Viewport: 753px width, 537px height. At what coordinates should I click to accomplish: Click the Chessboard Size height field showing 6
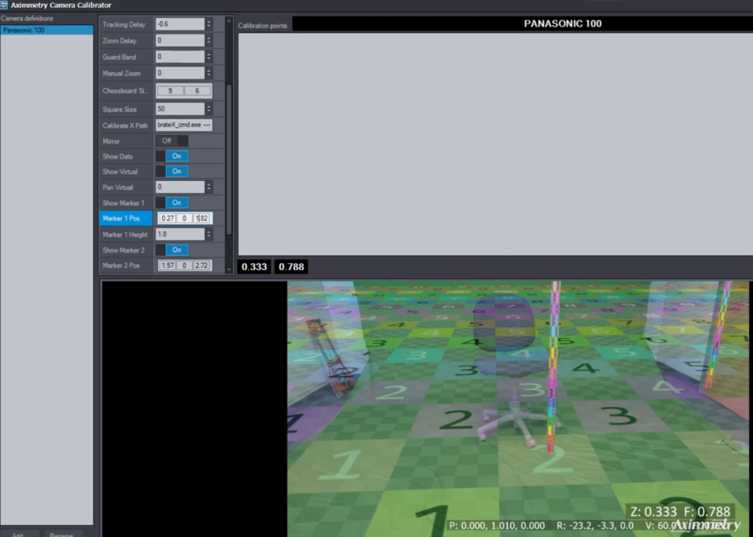click(197, 91)
